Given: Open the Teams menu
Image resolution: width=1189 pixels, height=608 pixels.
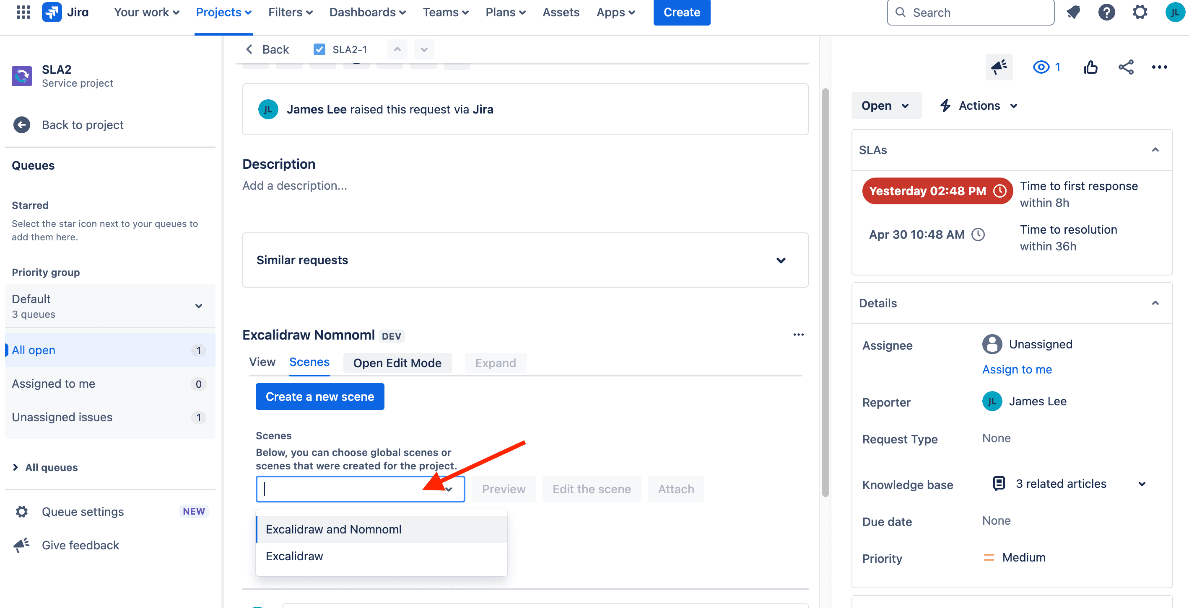Looking at the screenshot, I should [x=445, y=13].
